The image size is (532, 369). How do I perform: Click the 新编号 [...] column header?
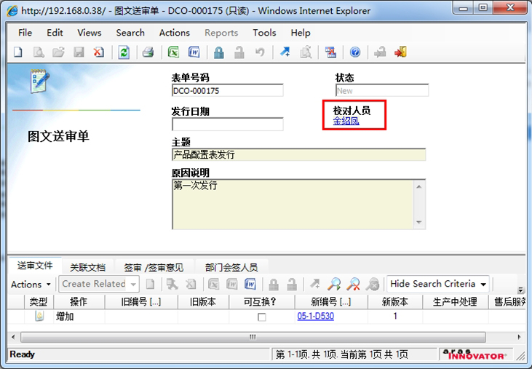coord(331,301)
